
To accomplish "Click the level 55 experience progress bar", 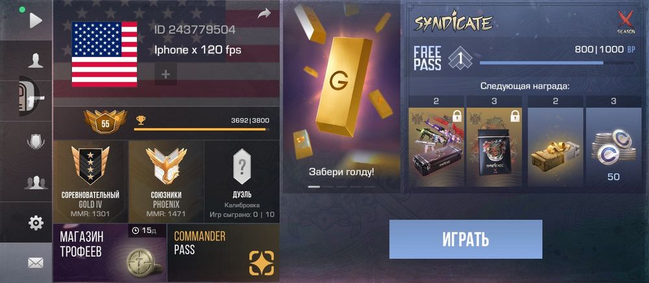I will pos(202,129).
